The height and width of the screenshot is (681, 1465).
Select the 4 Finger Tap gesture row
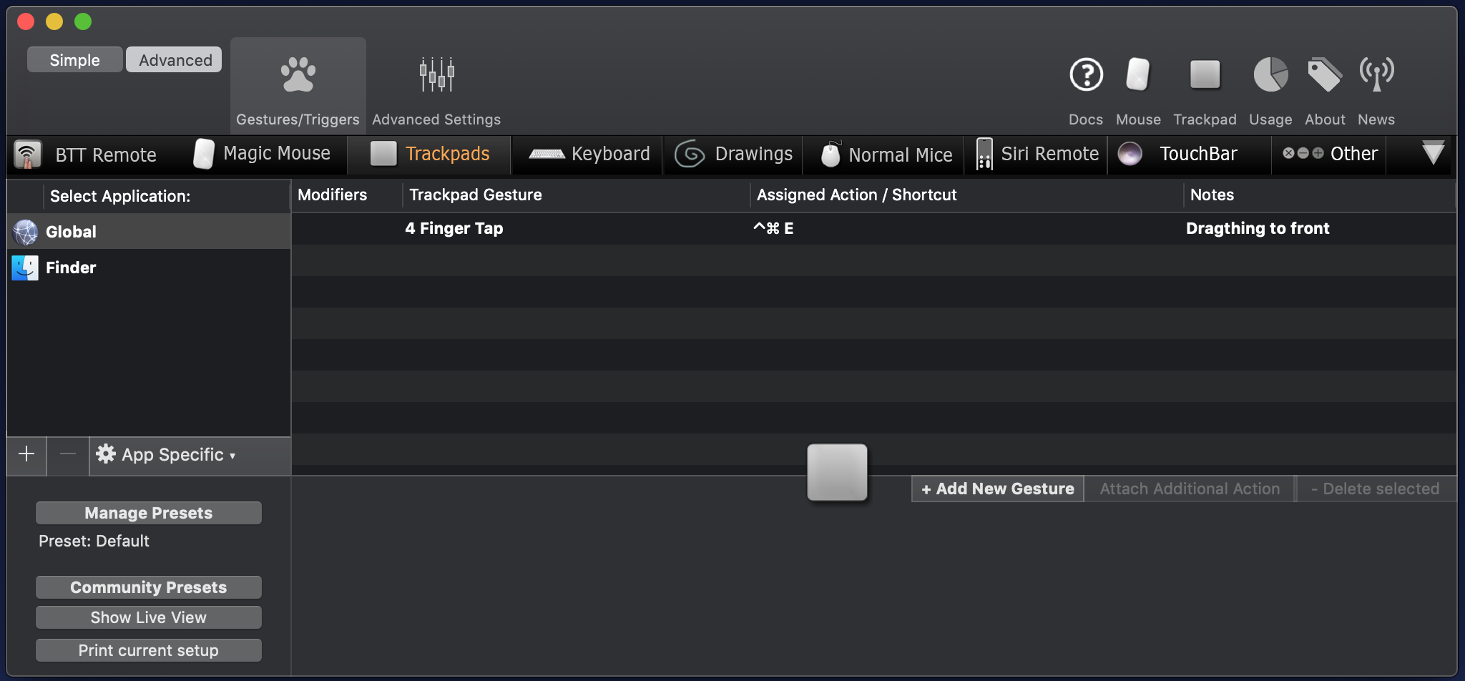tap(454, 228)
